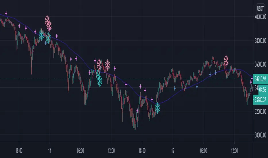Screen dimensions: 268x158
Task: Open the USDT currency selector
Action: pyautogui.click(x=260, y=9)
